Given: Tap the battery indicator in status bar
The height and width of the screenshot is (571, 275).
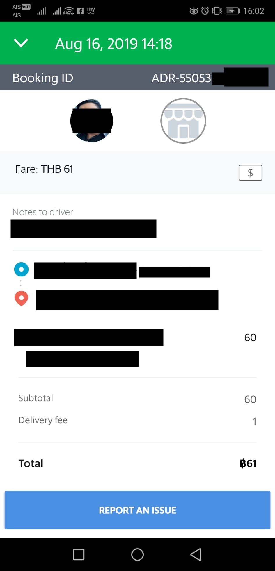Looking at the screenshot, I should pos(233,11).
